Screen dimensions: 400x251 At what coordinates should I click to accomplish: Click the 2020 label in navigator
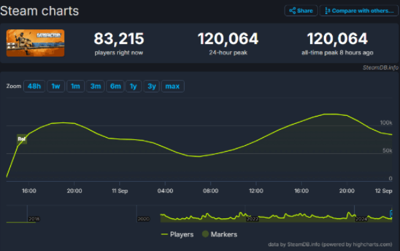point(143,219)
